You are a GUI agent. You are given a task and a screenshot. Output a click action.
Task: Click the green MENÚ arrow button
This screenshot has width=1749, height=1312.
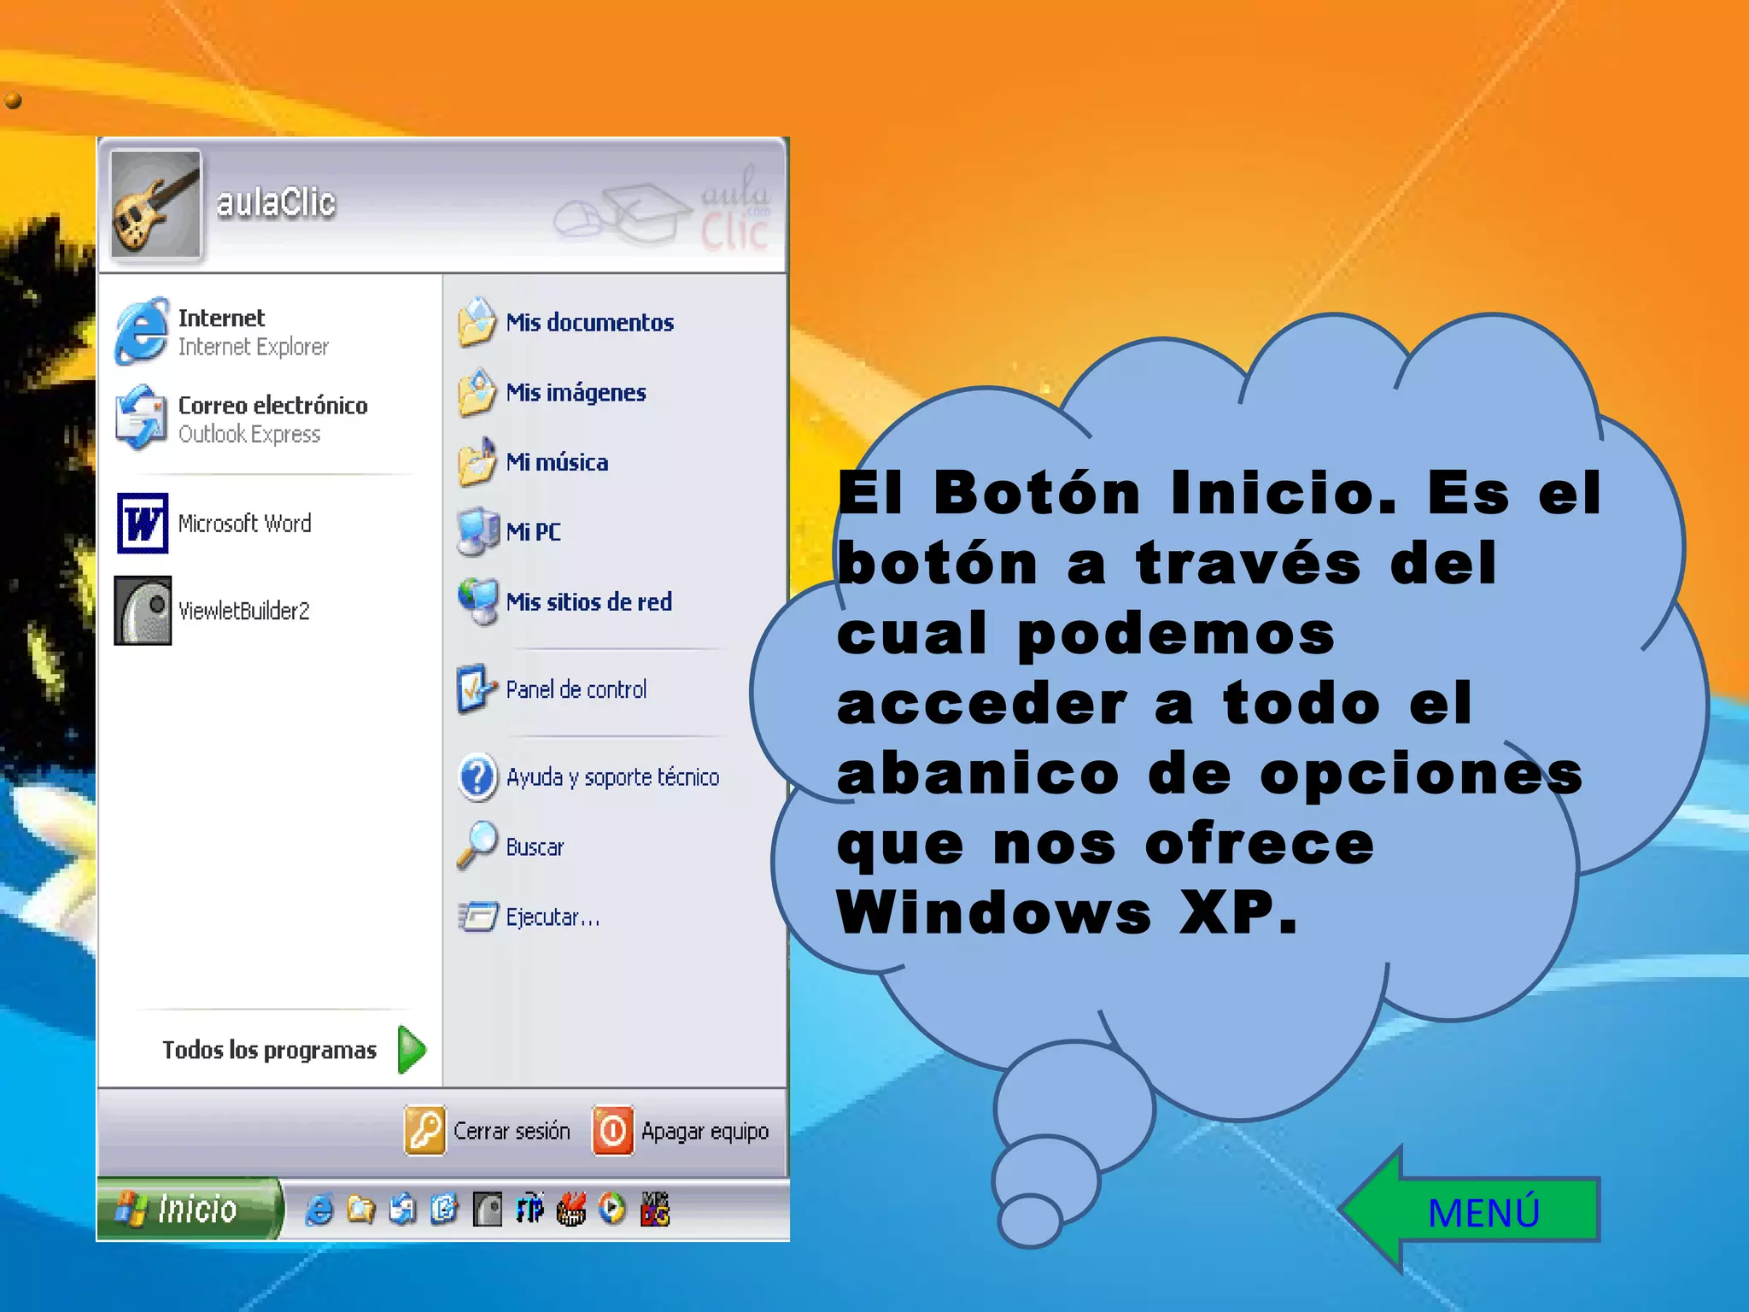click(x=1470, y=1210)
